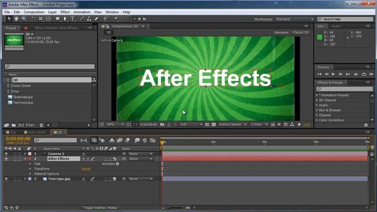Open show channel color icon in viewer
This screenshot has width=377, height=212.
[x=176, y=124]
